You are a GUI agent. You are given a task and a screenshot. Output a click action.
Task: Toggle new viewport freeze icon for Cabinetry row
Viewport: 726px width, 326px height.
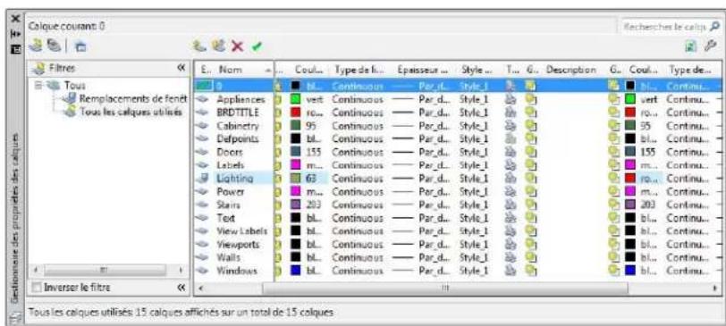tap(530, 125)
